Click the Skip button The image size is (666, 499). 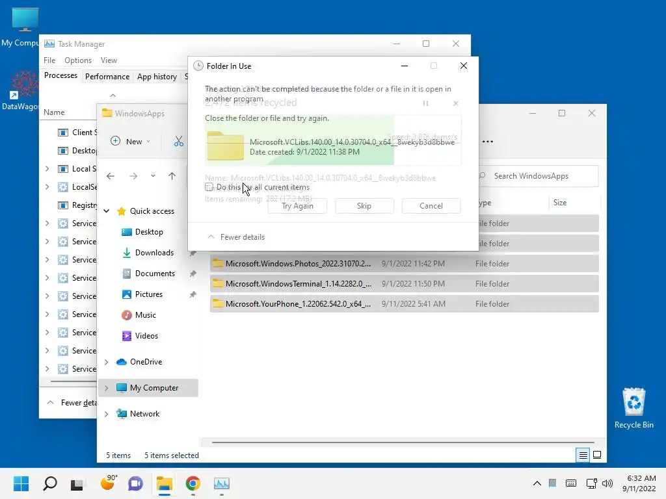click(x=364, y=206)
